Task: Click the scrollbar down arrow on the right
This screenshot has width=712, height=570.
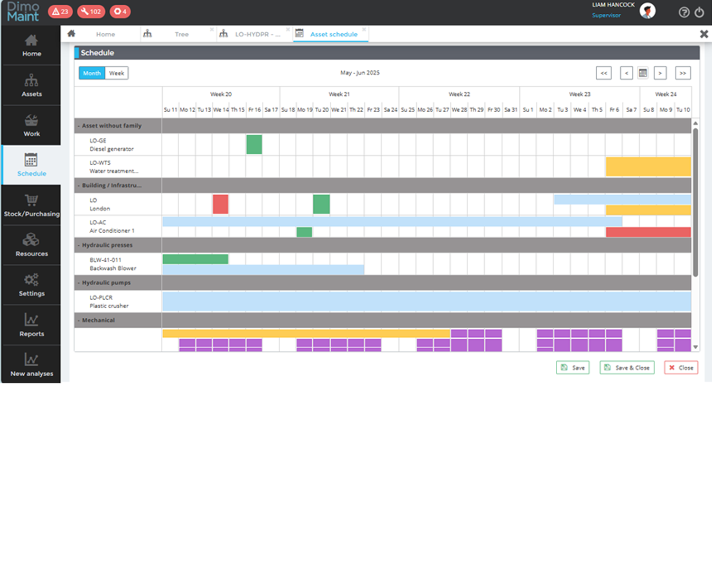Action: [695, 347]
